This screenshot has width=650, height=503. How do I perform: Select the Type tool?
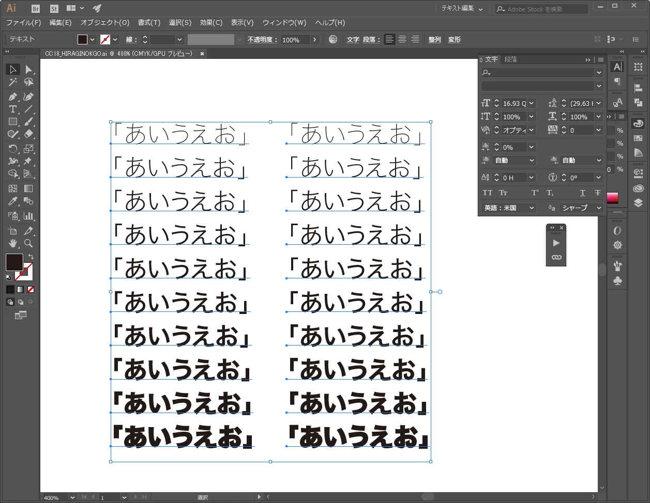13,109
